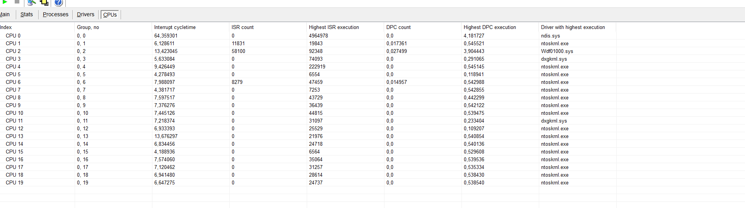Image resolution: width=745 pixels, height=208 pixels.
Task: Sort by the Interrupt cycletime column header
Action: pyautogui.click(x=191, y=27)
